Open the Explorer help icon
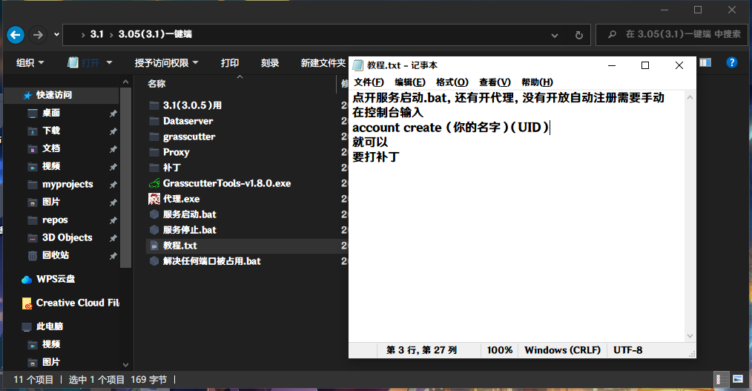 [731, 63]
